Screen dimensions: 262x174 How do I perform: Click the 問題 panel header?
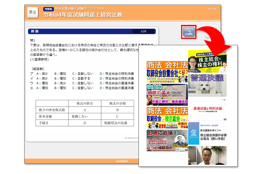pyautogui.click(x=92, y=31)
